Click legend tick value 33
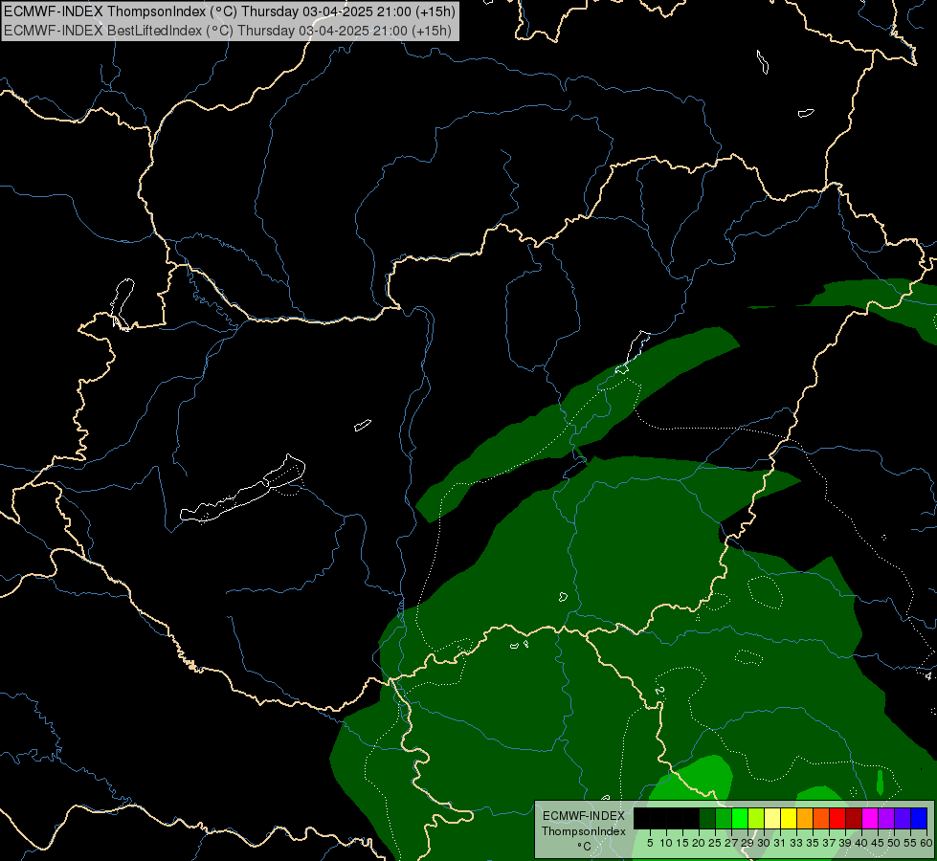The image size is (937, 861). (x=796, y=843)
